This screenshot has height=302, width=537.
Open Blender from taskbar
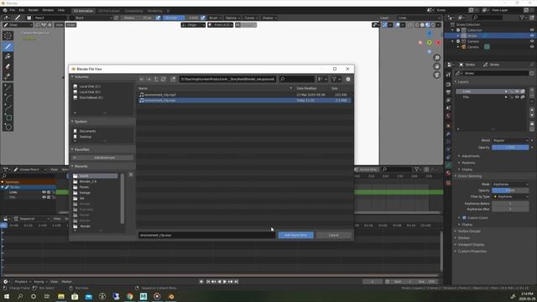click(x=171, y=296)
